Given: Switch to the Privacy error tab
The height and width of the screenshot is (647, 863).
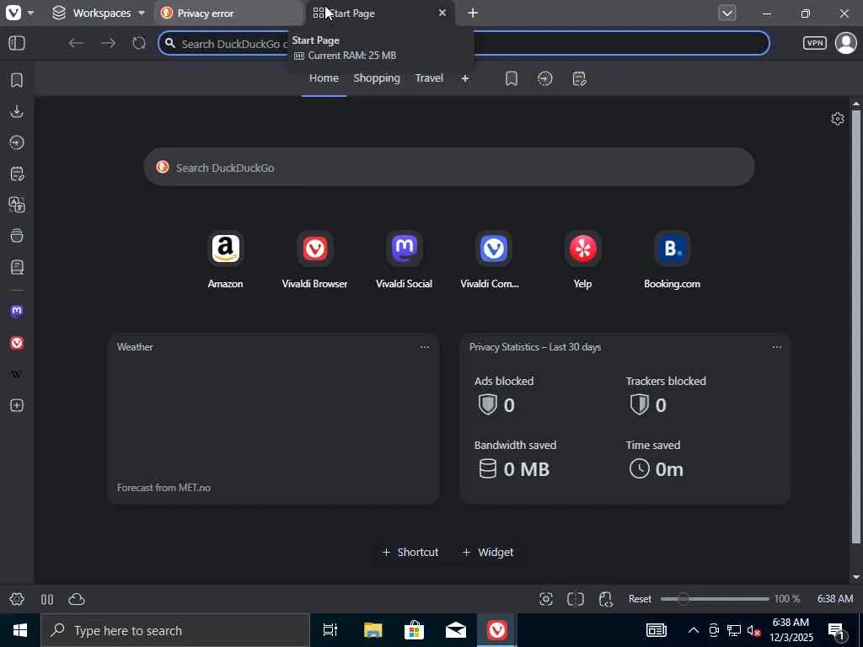Looking at the screenshot, I should [228, 13].
